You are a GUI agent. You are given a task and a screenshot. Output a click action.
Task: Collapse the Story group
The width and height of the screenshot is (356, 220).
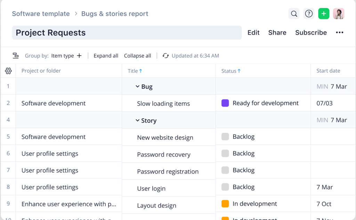click(x=138, y=121)
